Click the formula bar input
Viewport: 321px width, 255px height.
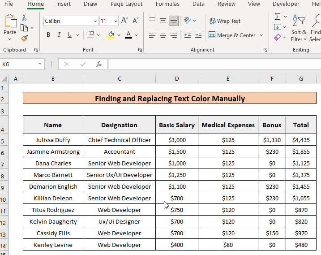coord(215,64)
